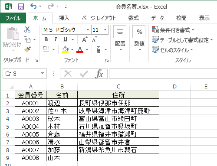Select column C header
This screenshot has height=166, width=217.
[118, 87]
